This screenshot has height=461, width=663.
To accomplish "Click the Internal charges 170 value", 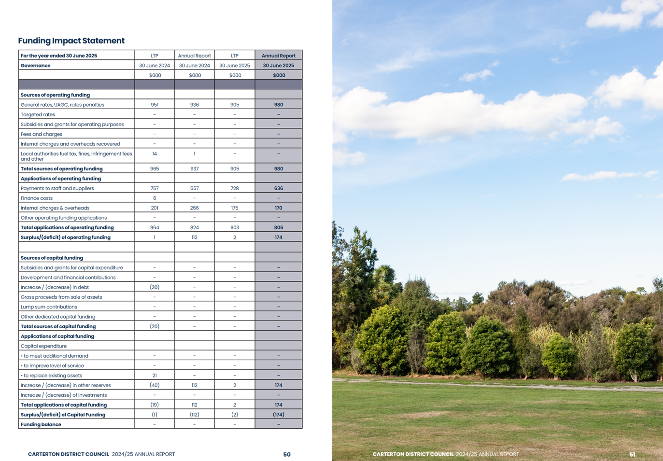I will pos(279,208).
